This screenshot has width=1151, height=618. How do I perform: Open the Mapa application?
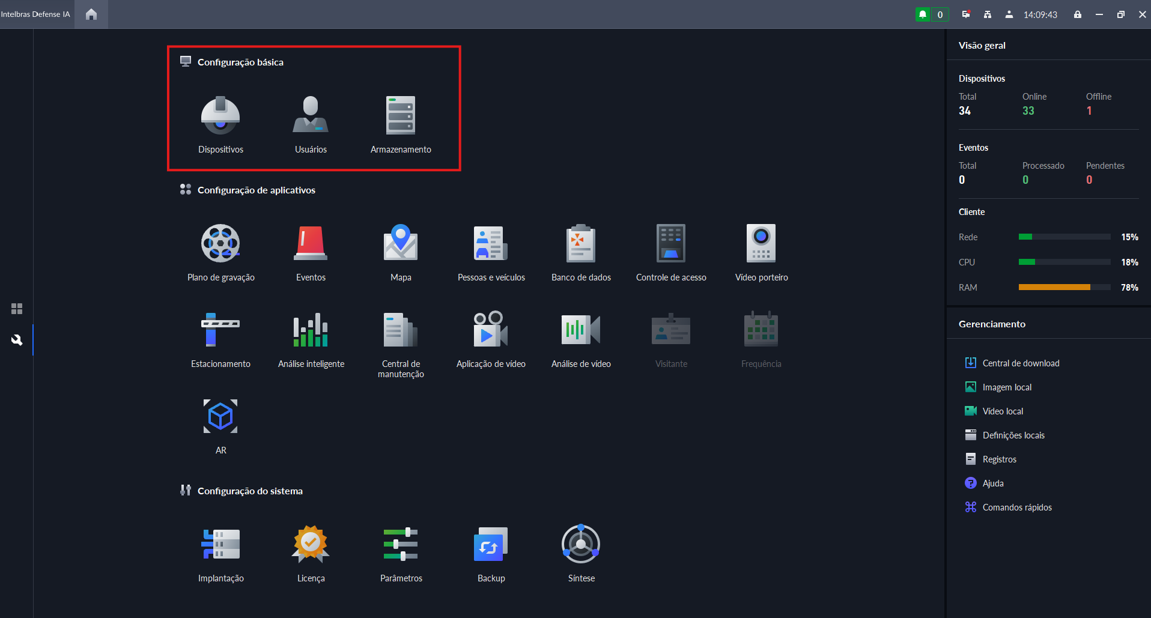pyautogui.click(x=401, y=244)
